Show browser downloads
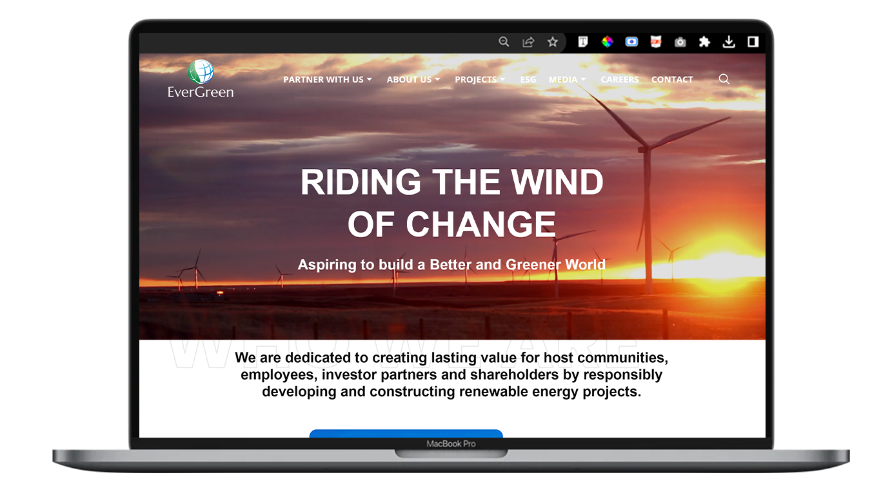This screenshot has height=495, width=881. tap(729, 42)
